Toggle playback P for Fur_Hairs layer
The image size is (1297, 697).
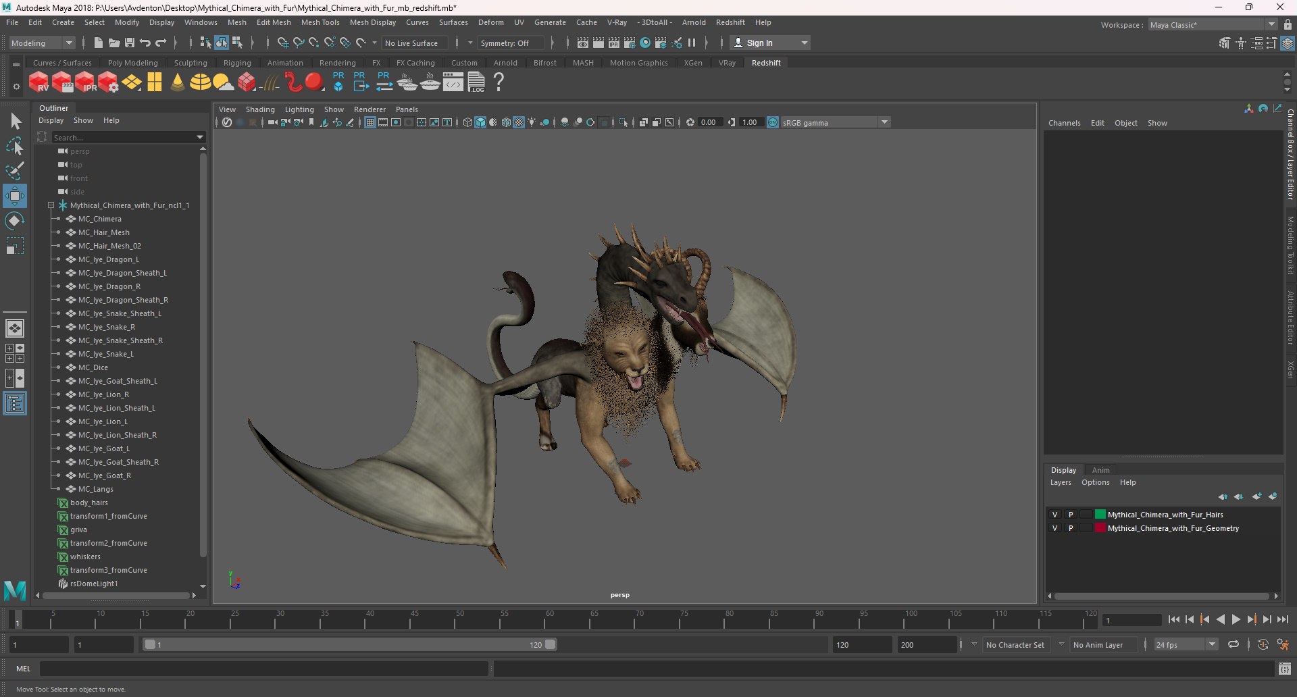coord(1071,515)
